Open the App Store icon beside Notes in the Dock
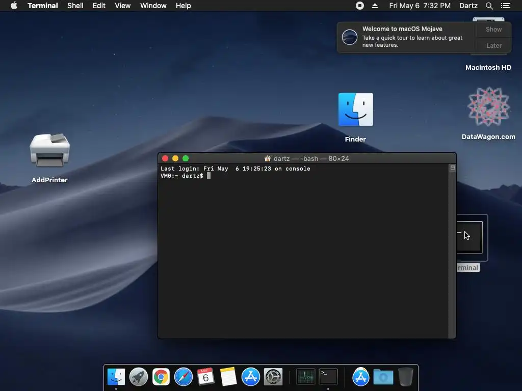 pos(250,377)
